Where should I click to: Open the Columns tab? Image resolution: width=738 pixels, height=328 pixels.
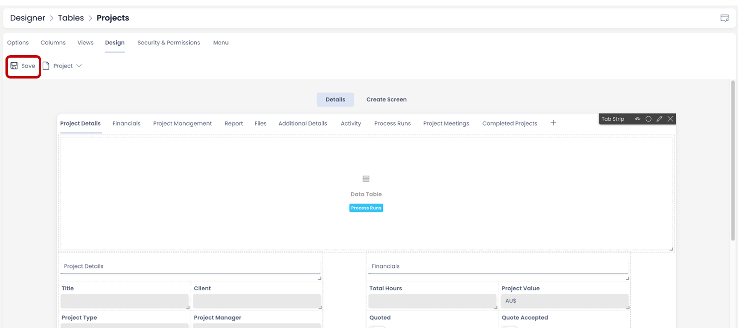point(53,43)
